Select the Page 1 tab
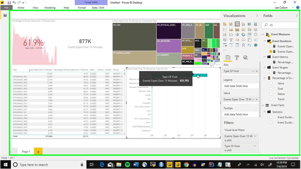The height and width of the screenshot is (169, 301). tap(26, 152)
